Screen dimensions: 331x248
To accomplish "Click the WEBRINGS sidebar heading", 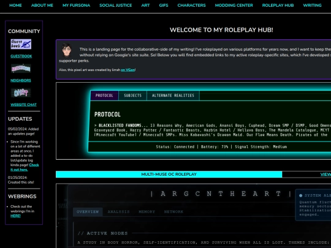I will [22, 197].
